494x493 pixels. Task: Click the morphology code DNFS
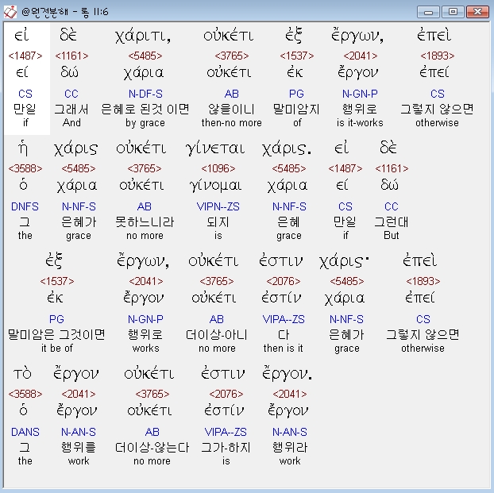click(x=25, y=206)
